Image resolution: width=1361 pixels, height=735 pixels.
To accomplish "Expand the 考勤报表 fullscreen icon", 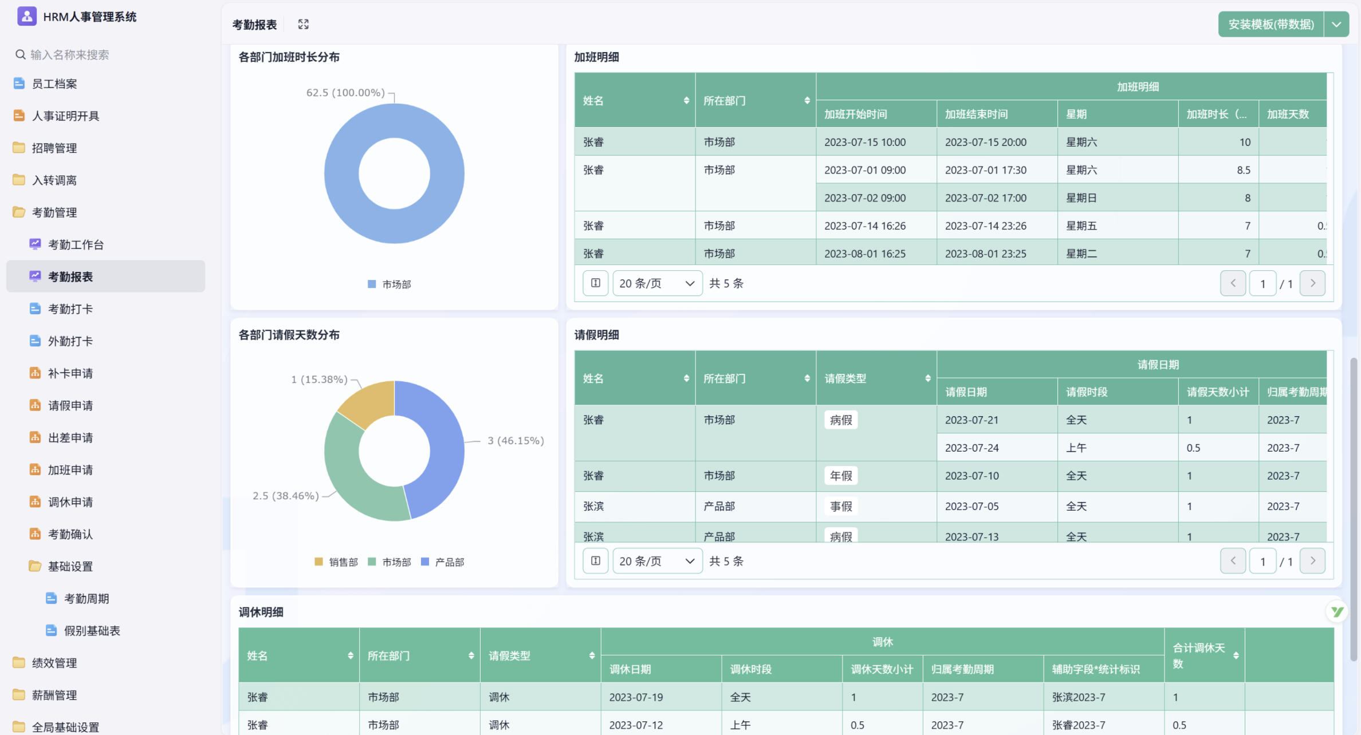I will pyautogui.click(x=304, y=24).
